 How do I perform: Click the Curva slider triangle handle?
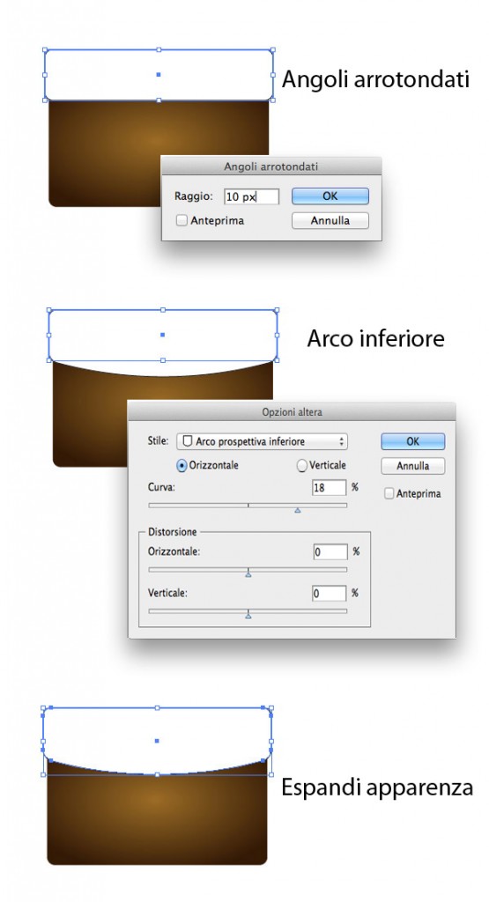tap(298, 510)
